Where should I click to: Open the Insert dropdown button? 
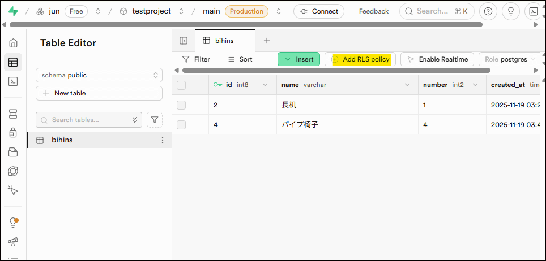pyautogui.click(x=298, y=59)
